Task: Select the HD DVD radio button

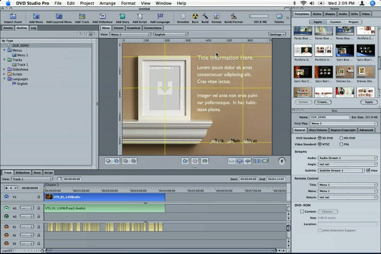Action: pyautogui.click(x=342, y=138)
